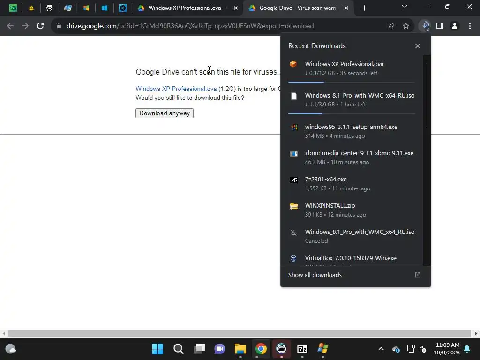Open Task View from the taskbar
This screenshot has height=360, width=480.
tap(199, 349)
